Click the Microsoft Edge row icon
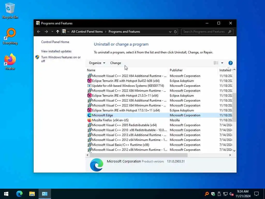 89,115
